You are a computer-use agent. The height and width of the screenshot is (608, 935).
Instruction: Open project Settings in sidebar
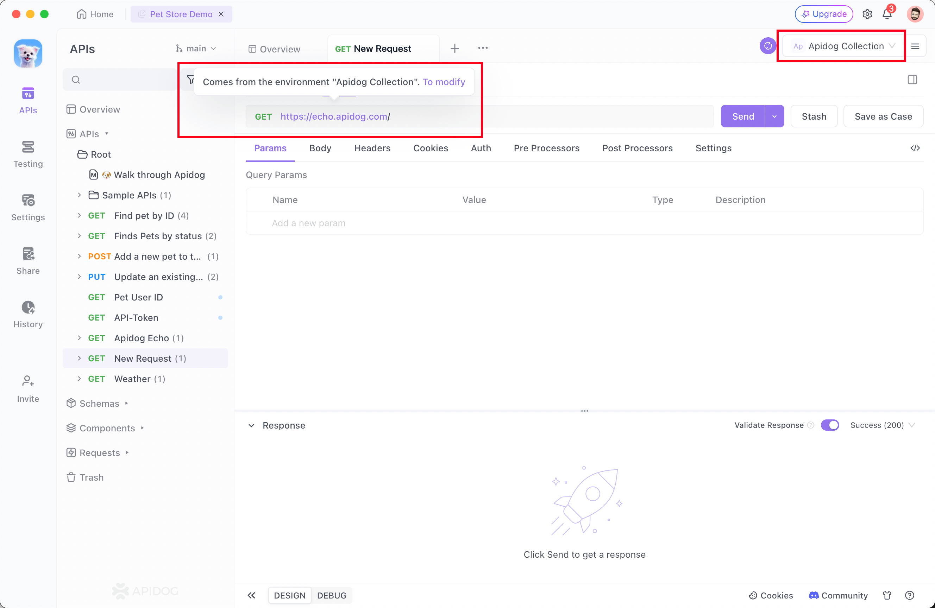tap(28, 207)
